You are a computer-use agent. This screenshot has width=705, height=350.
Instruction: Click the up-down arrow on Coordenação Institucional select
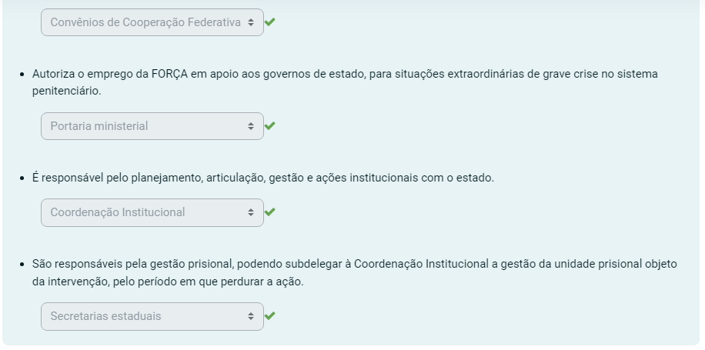(x=251, y=212)
